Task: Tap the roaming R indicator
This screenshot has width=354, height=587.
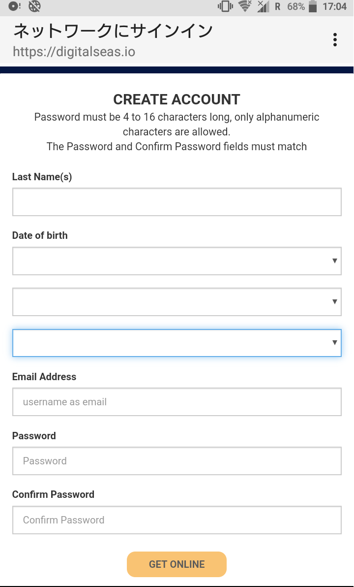Action: click(277, 7)
